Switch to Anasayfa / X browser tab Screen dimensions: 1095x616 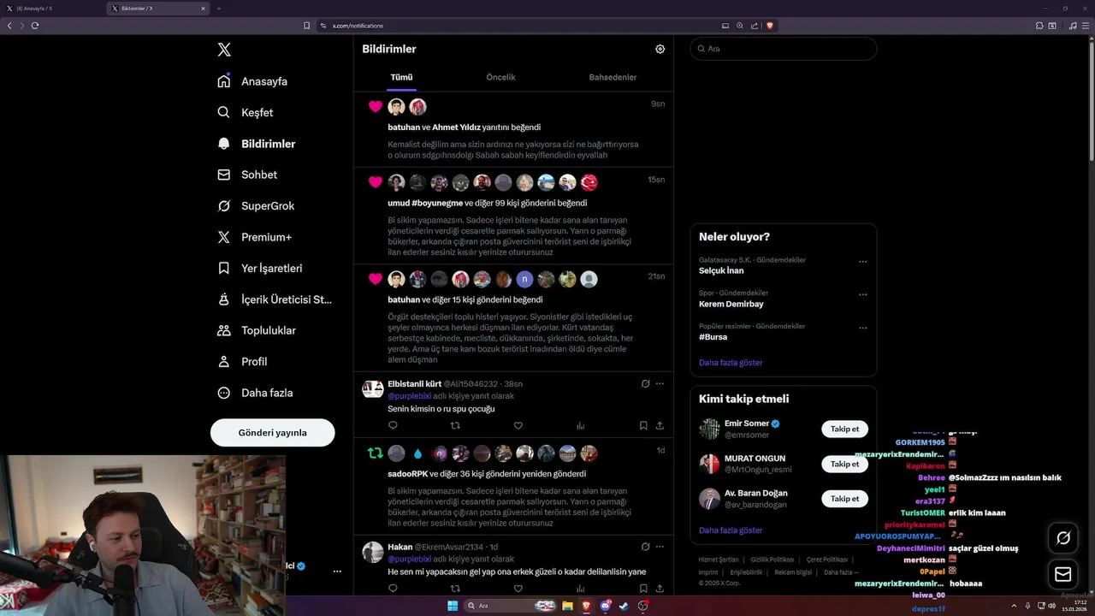coord(53,9)
